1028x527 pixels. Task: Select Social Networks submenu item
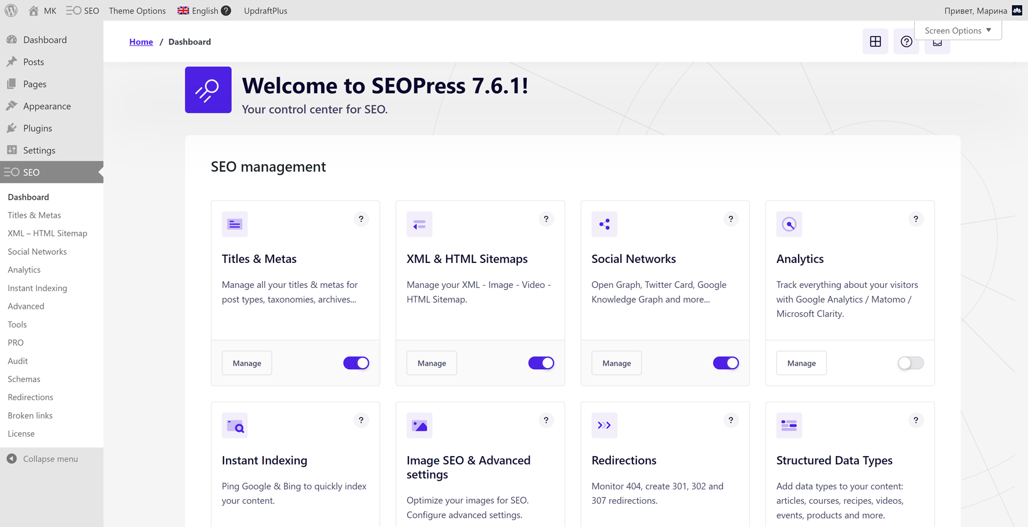point(37,251)
